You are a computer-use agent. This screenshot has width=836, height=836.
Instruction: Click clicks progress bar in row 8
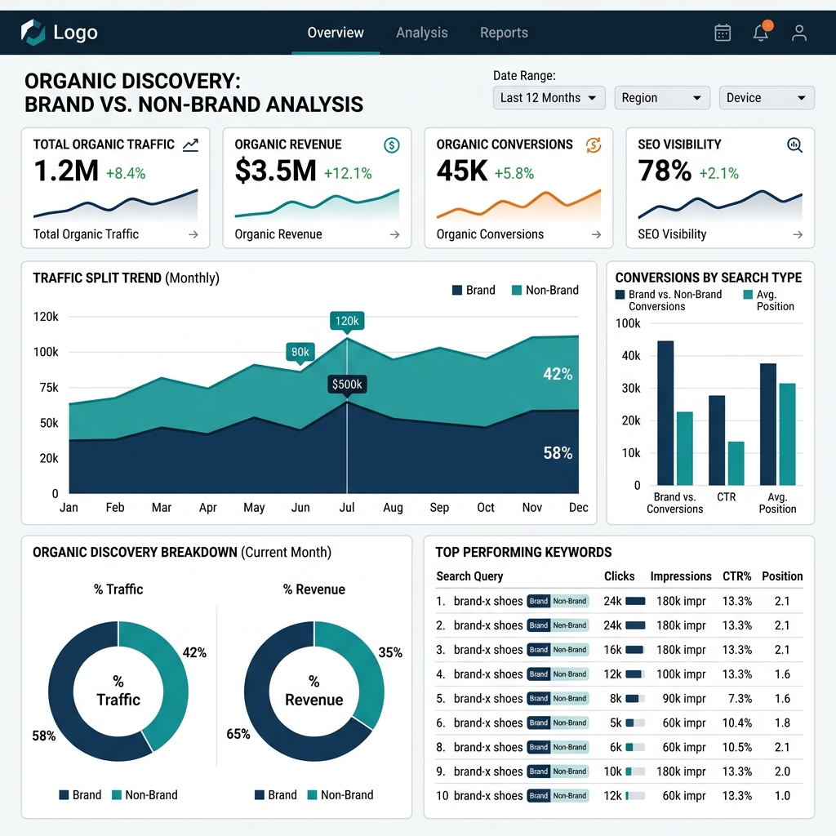pos(635,748)
